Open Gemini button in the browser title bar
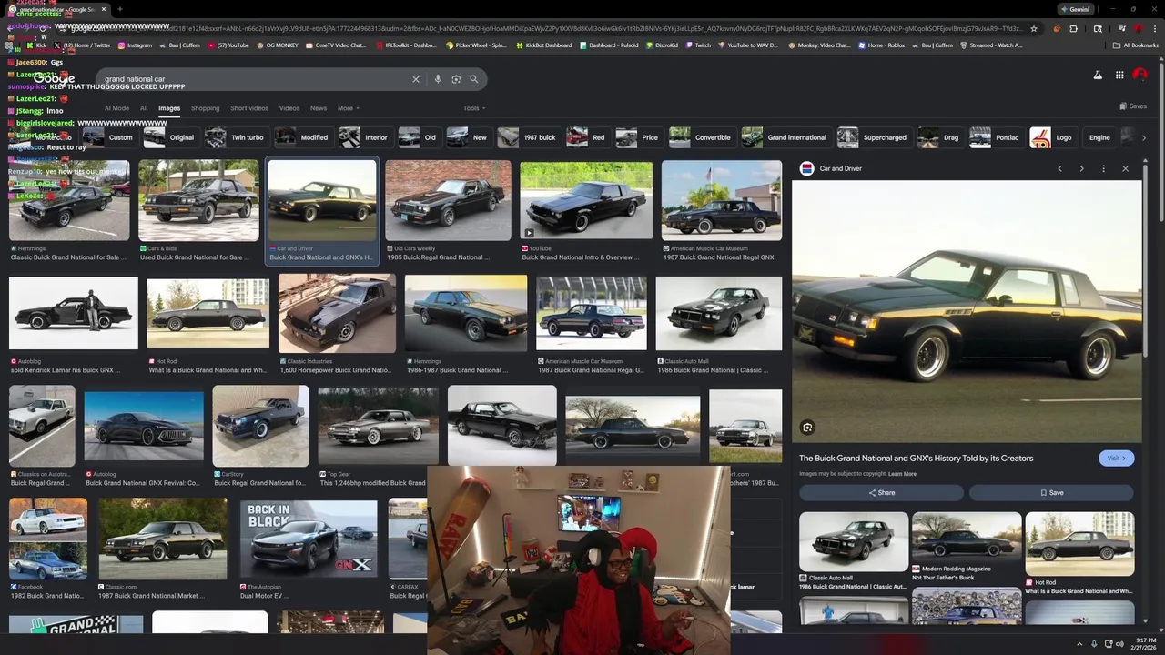 (1074, 9)
